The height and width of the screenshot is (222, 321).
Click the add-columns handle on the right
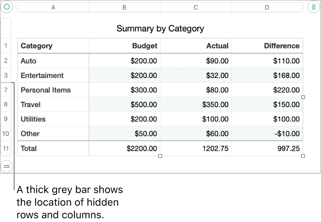314,7
